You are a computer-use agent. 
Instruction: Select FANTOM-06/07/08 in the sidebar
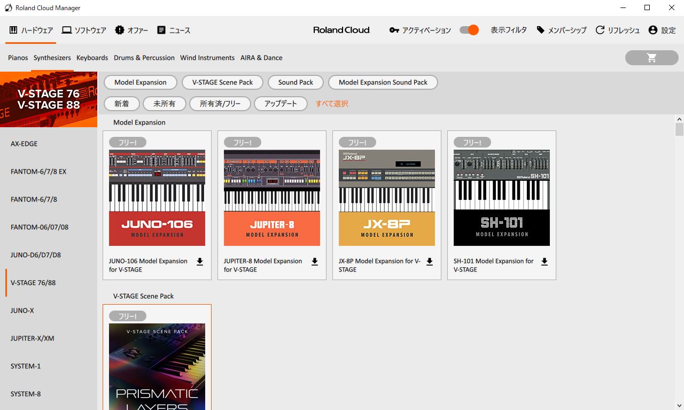(49, 227)
